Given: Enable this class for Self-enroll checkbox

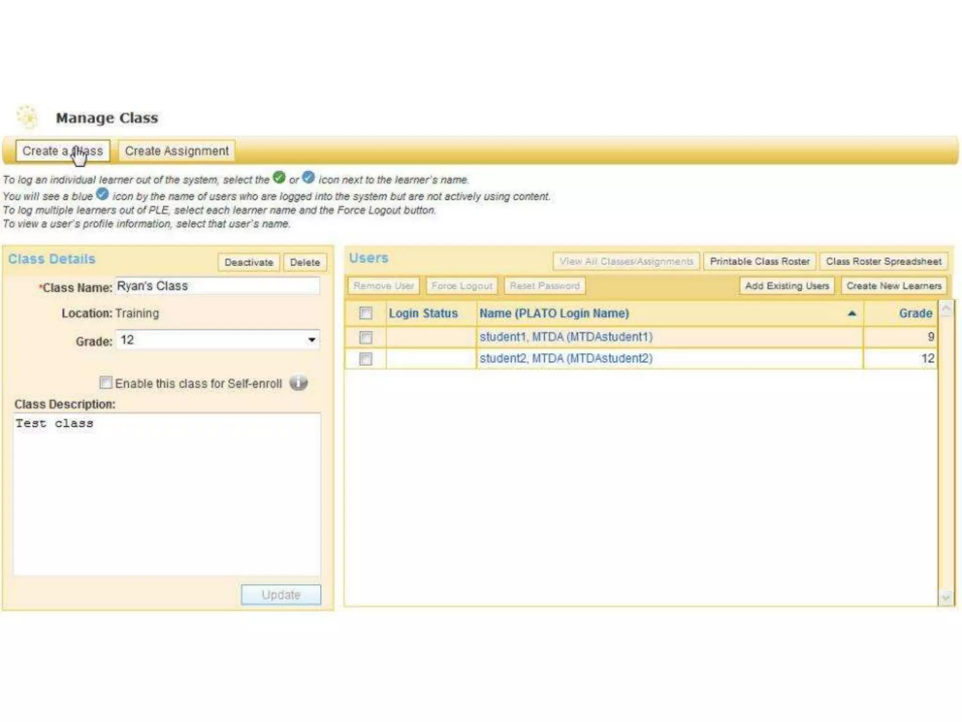Looking at the screenshot, I should pyautogui.click(x=106, y=383).
